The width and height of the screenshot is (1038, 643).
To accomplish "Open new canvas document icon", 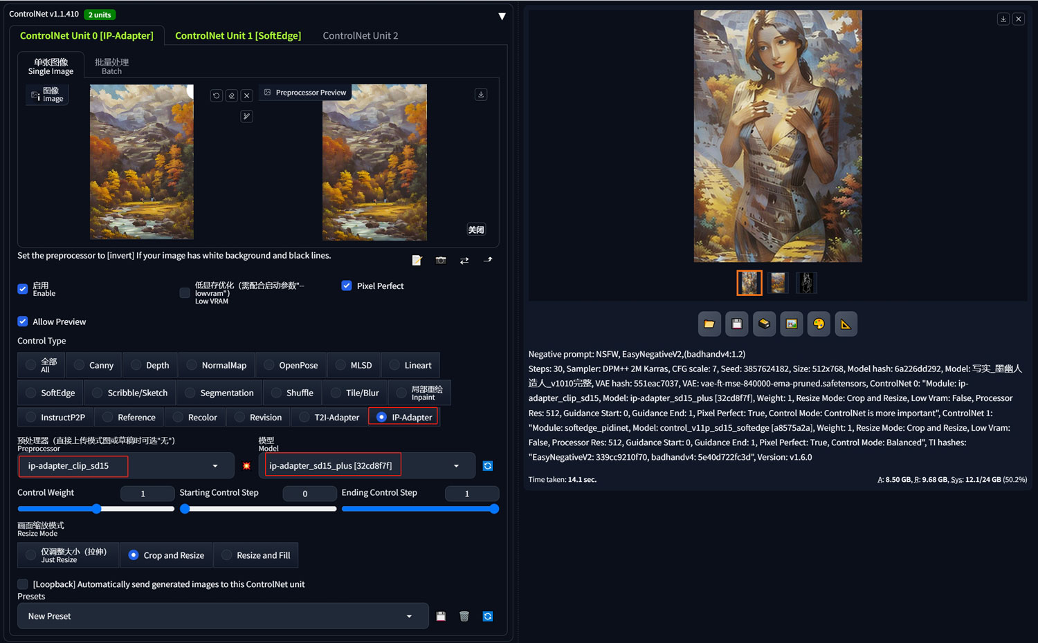I will pyautogui.click(x=417, y=260).
